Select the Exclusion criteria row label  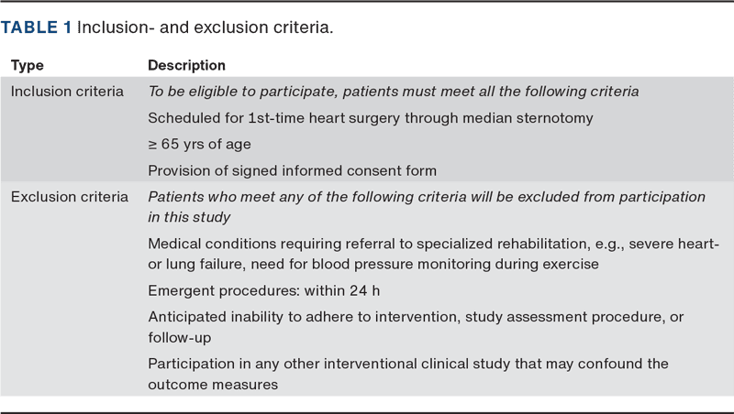point(70,197)
